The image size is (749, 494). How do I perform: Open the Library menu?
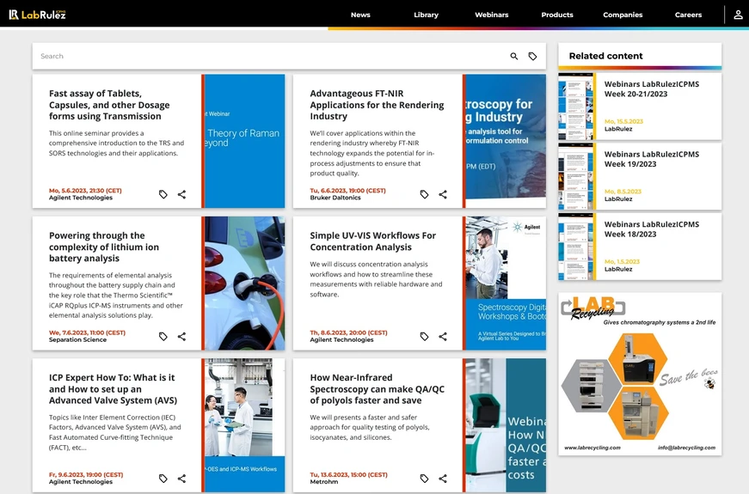pyautogui.click(x=426, y=15)
